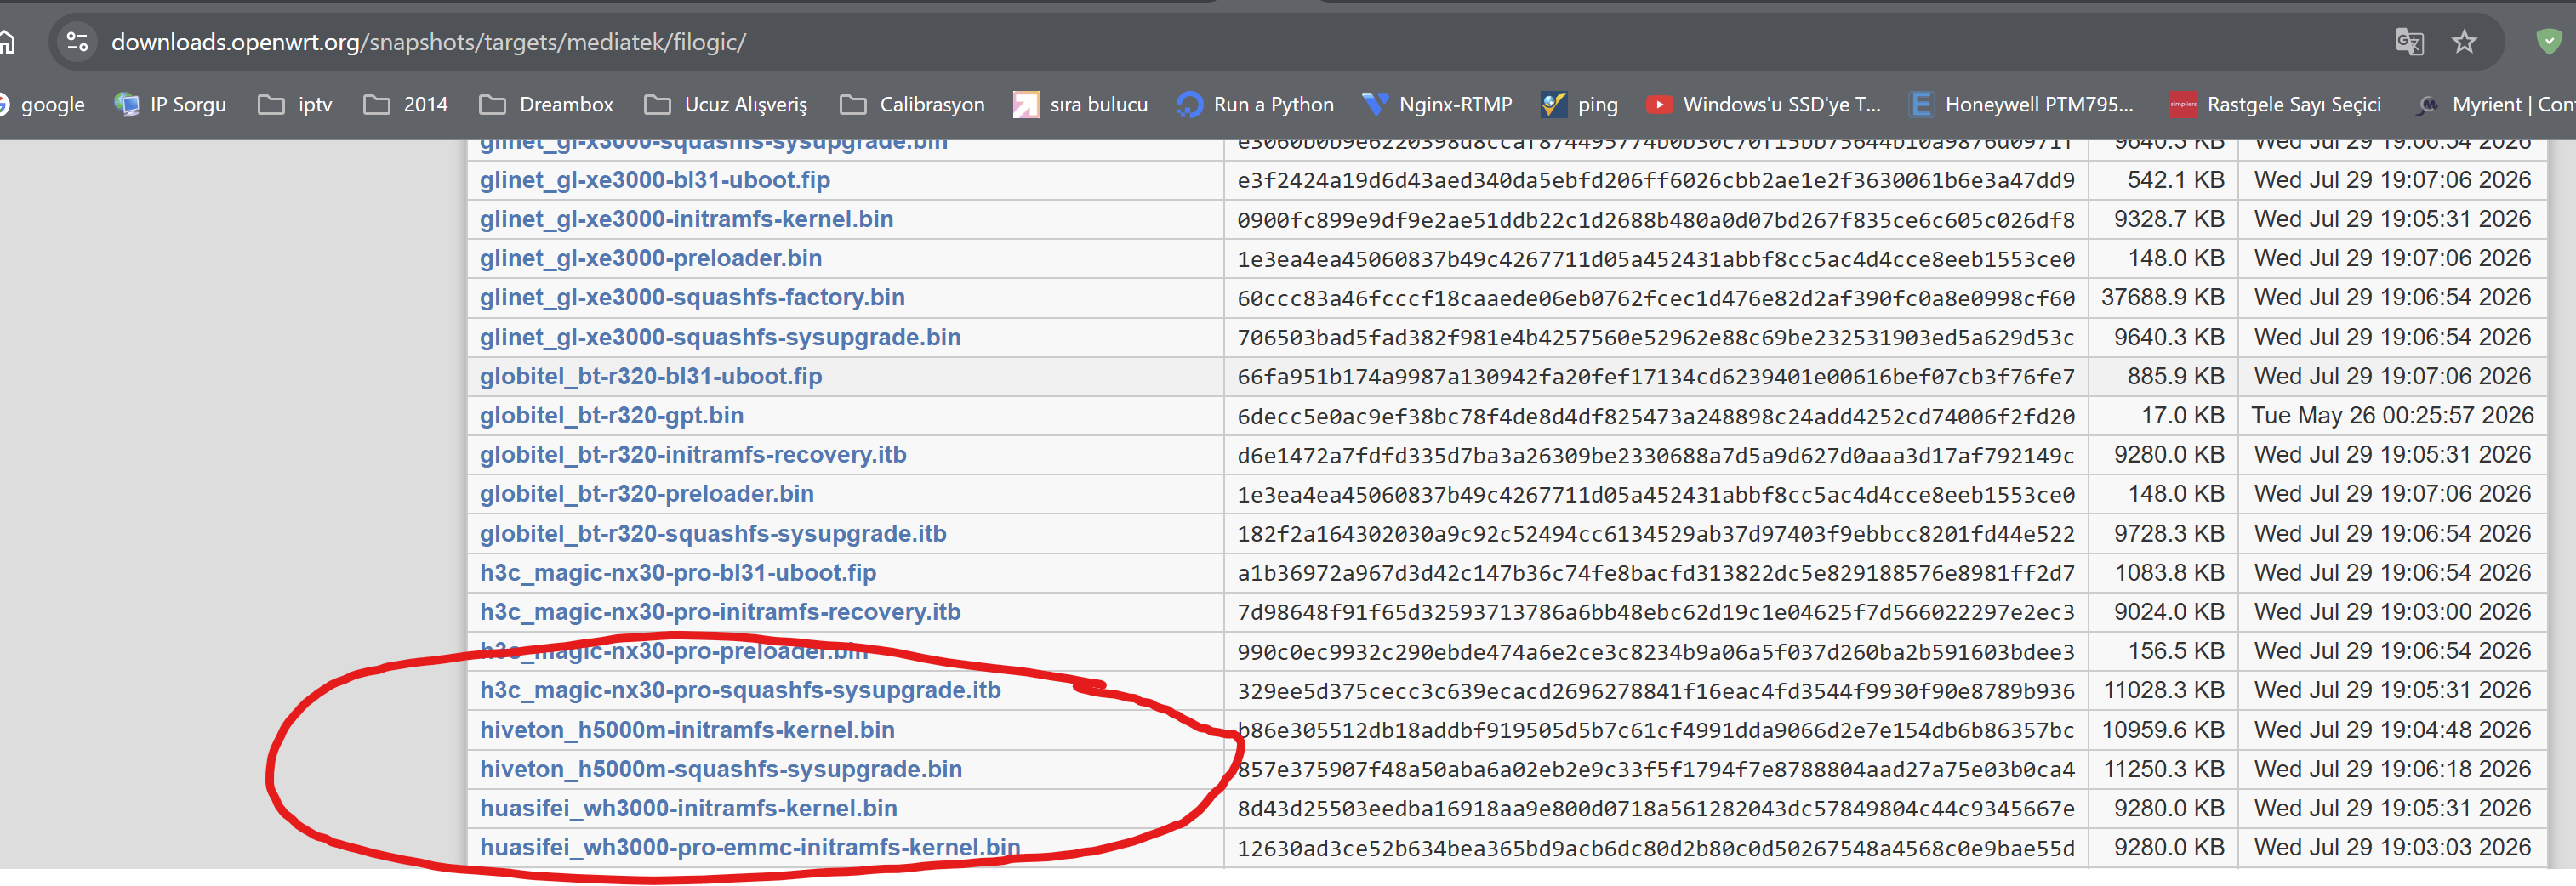Click the hash starting with 66fa951b174a
Image resolution: width=2576 pixels, height=886 pixels.
(1656, 376)
